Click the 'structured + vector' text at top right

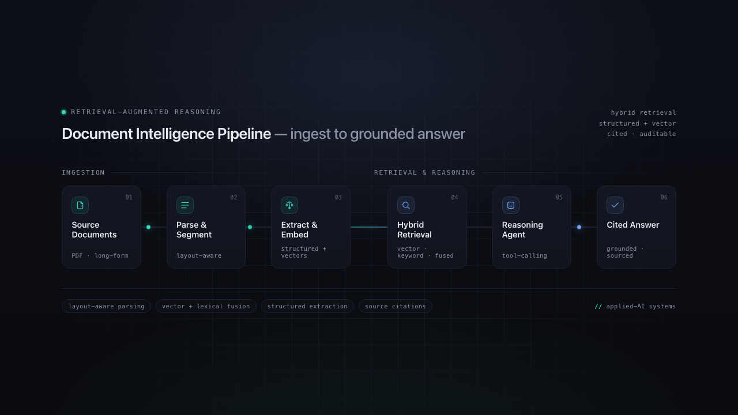[637, 123]
